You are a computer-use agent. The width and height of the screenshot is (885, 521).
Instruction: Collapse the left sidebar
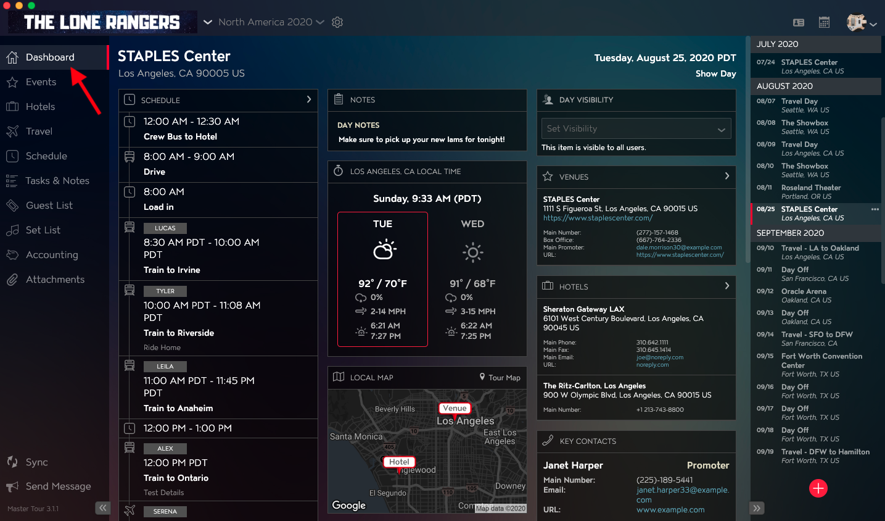(x=102, y=508)
